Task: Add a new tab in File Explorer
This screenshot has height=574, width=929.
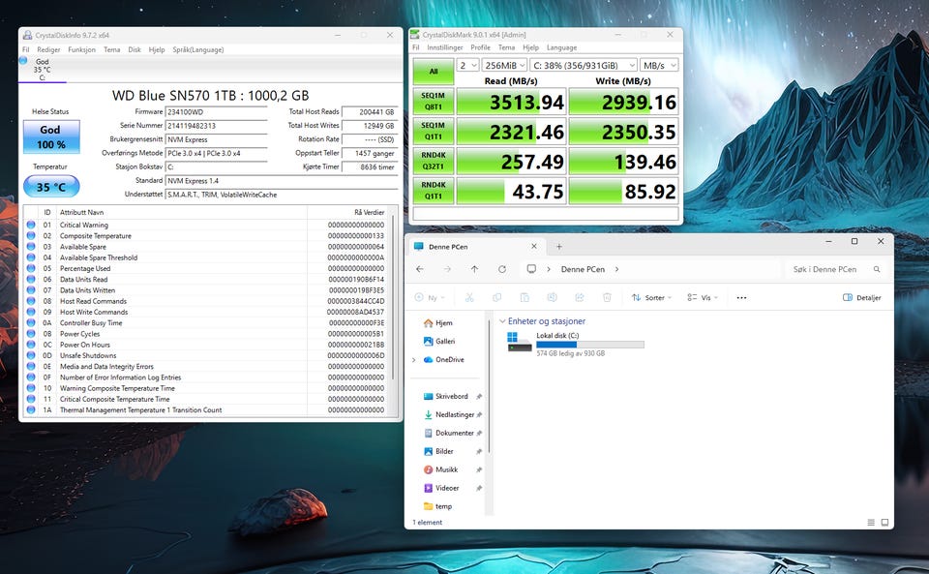Action: tap(558, 247)
